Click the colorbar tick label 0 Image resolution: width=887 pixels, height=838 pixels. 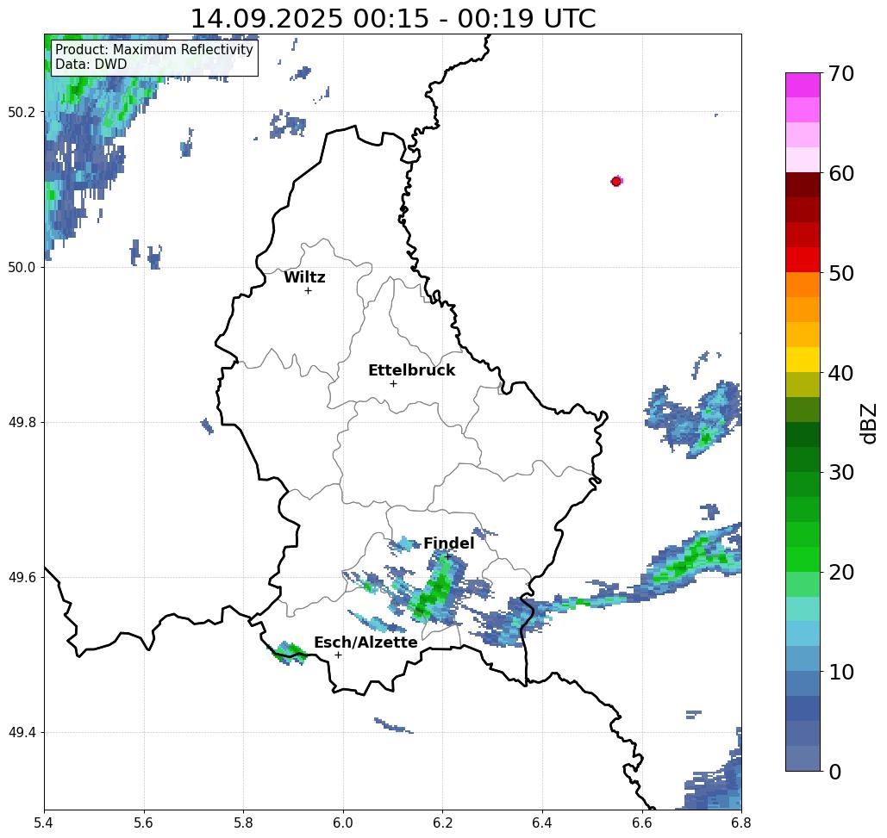click(835, 772)
